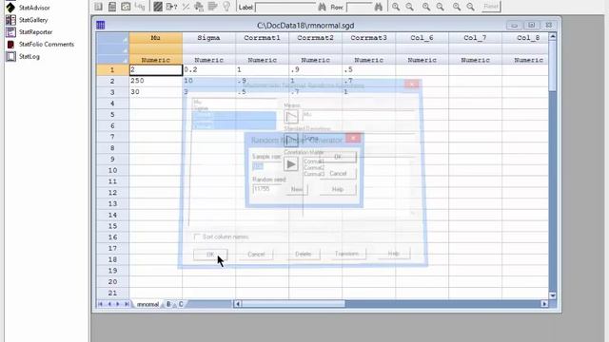609x342 pixels.
Task: Select the Corrmat2 column header
Action: pos(315,38)
